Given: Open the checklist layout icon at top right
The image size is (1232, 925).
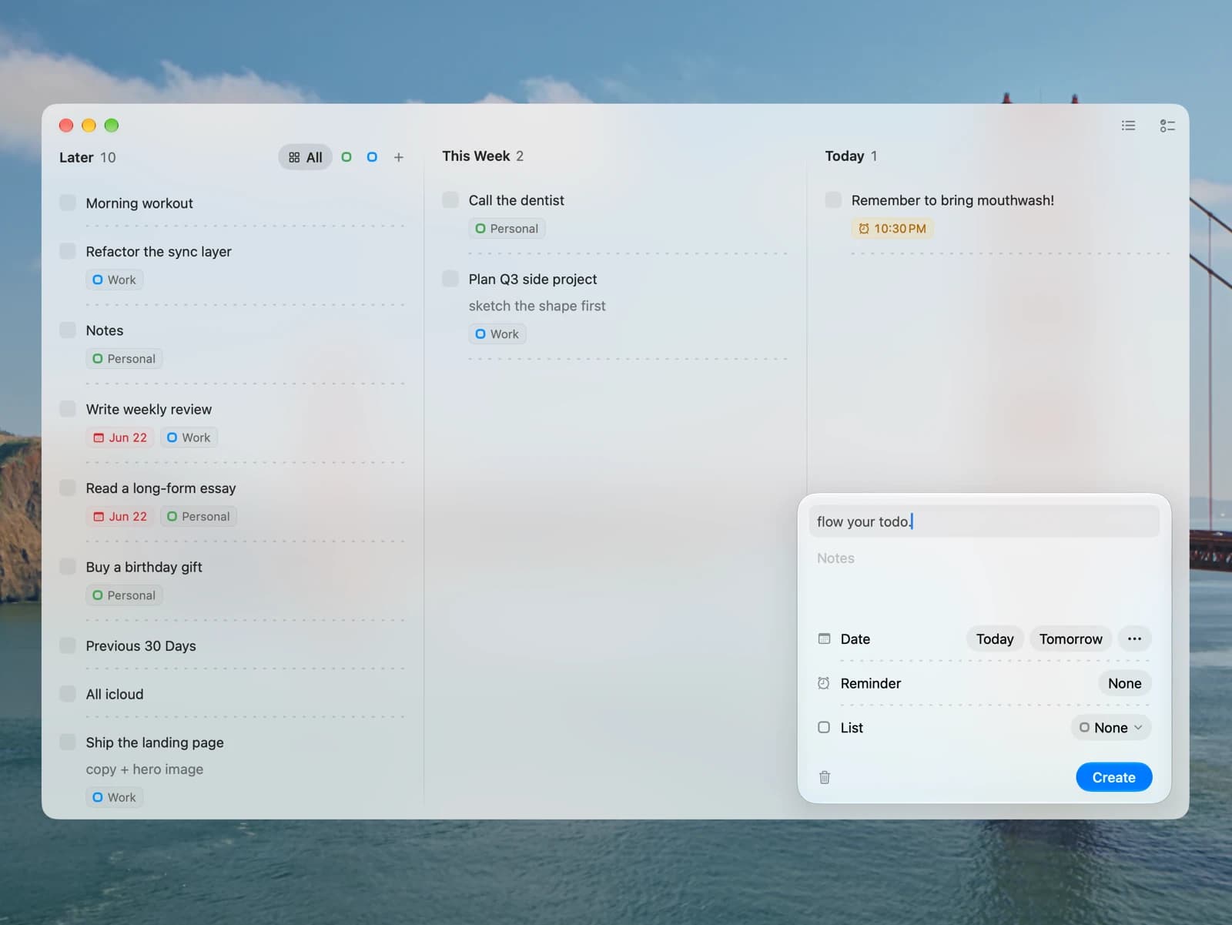Looking at the screenshot, I should click(1167, 126).
